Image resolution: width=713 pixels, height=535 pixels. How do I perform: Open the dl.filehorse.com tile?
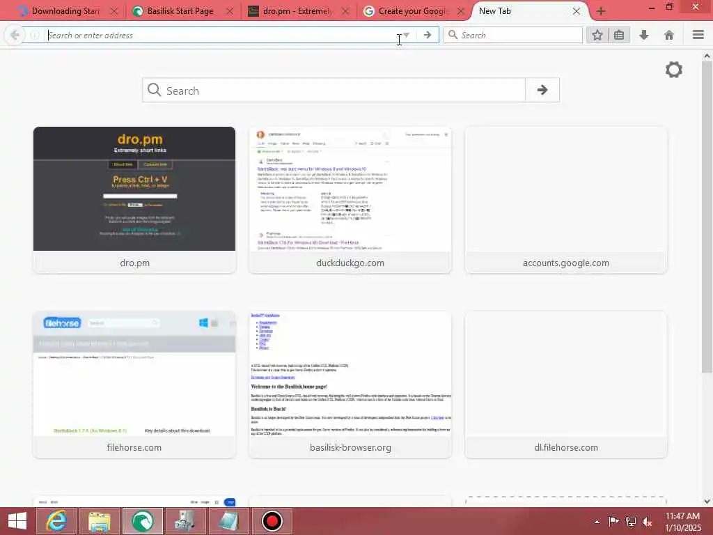[565, 385]
